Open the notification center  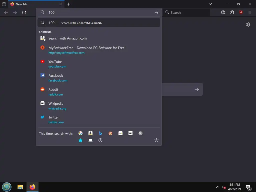[248, 187]
